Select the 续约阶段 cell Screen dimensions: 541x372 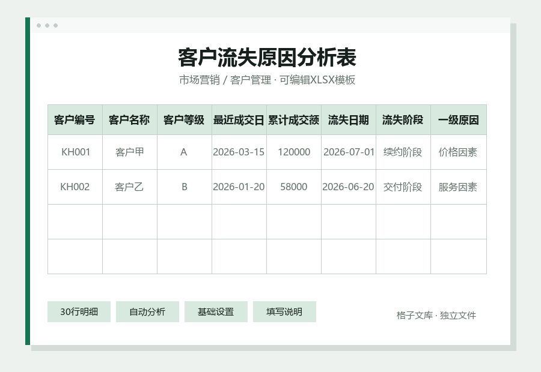[403, 152]
